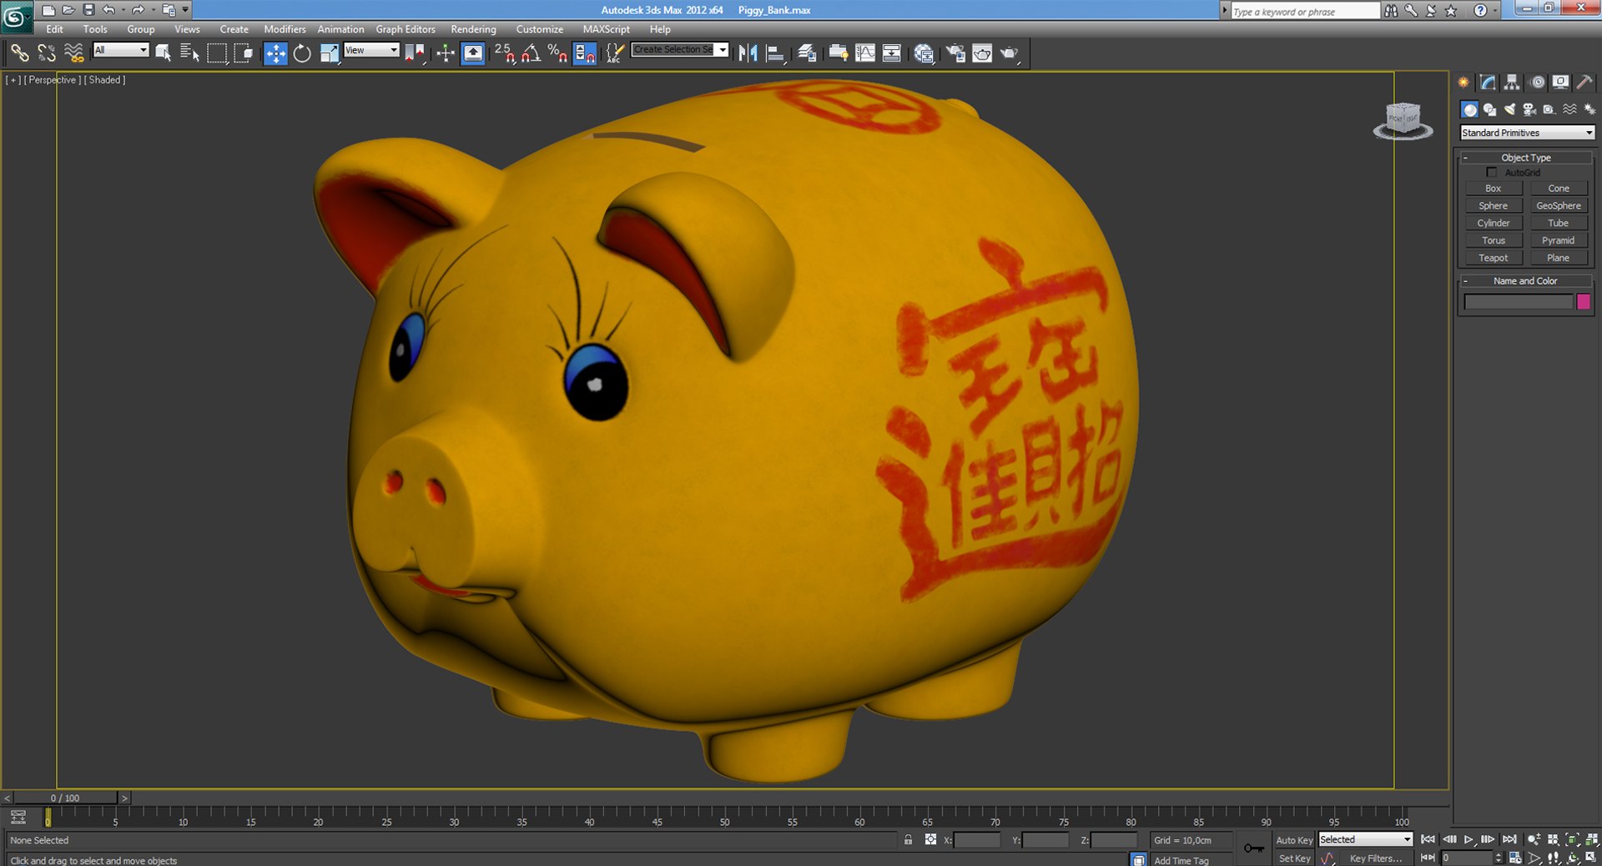Screen dimensions: 1602x866
Task: Open Curve Editor from toolbar
Action: click(x=865, y=53)
